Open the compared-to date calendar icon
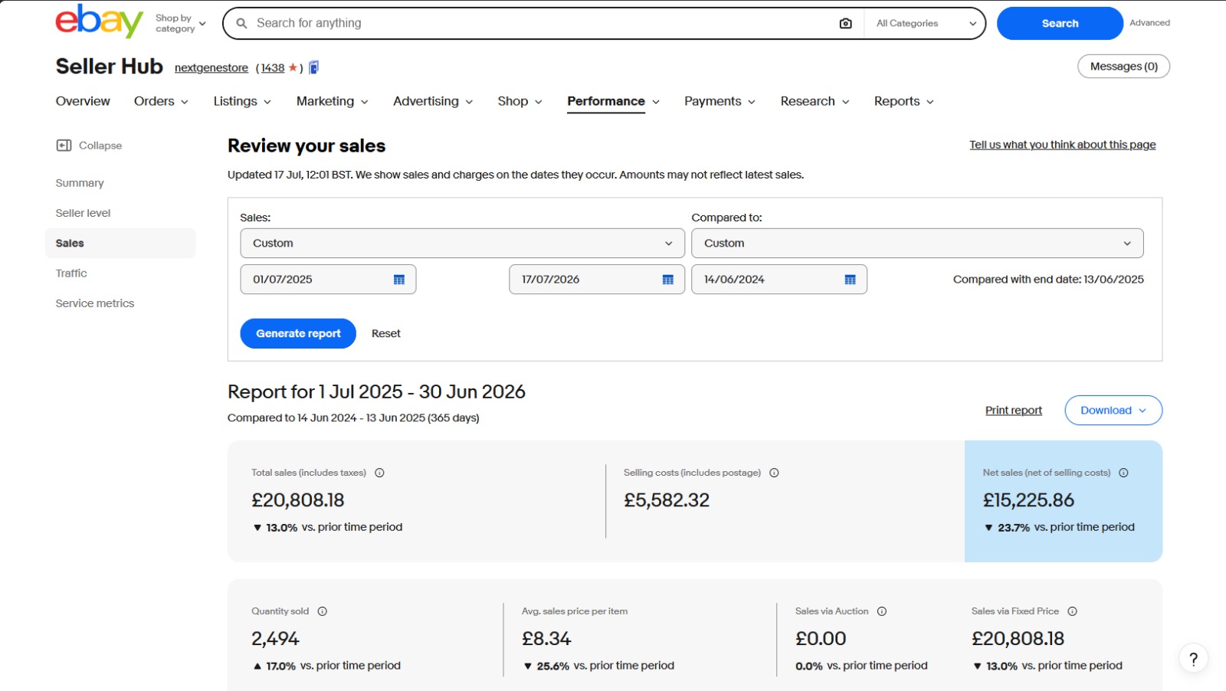Screen dimensions: 1226x691 [850, 280]
